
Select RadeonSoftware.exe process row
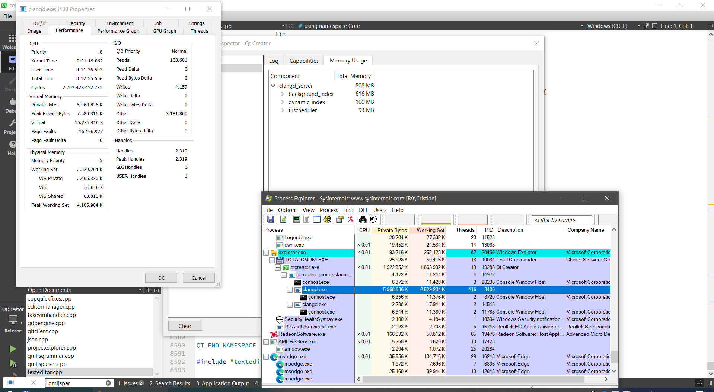pyautogui.click(x=437, y=334)
